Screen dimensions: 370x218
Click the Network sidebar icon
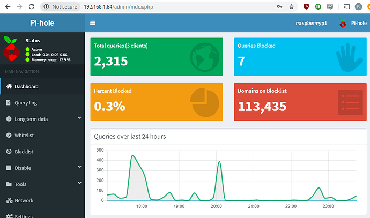pos(9,200)
